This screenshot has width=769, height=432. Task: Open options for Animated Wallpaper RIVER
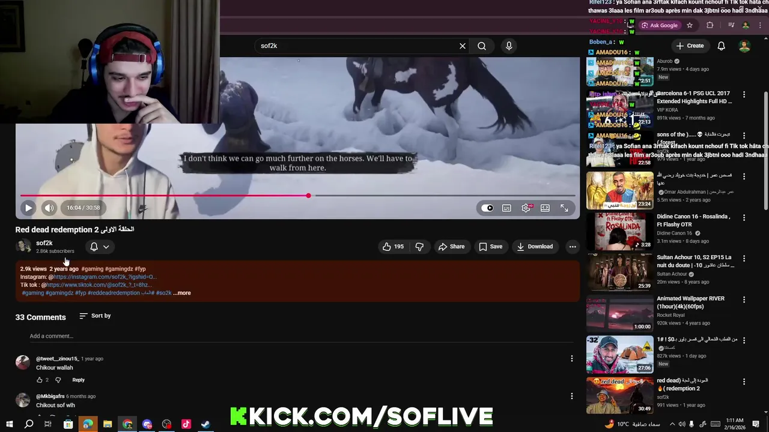tap(744, 299)
